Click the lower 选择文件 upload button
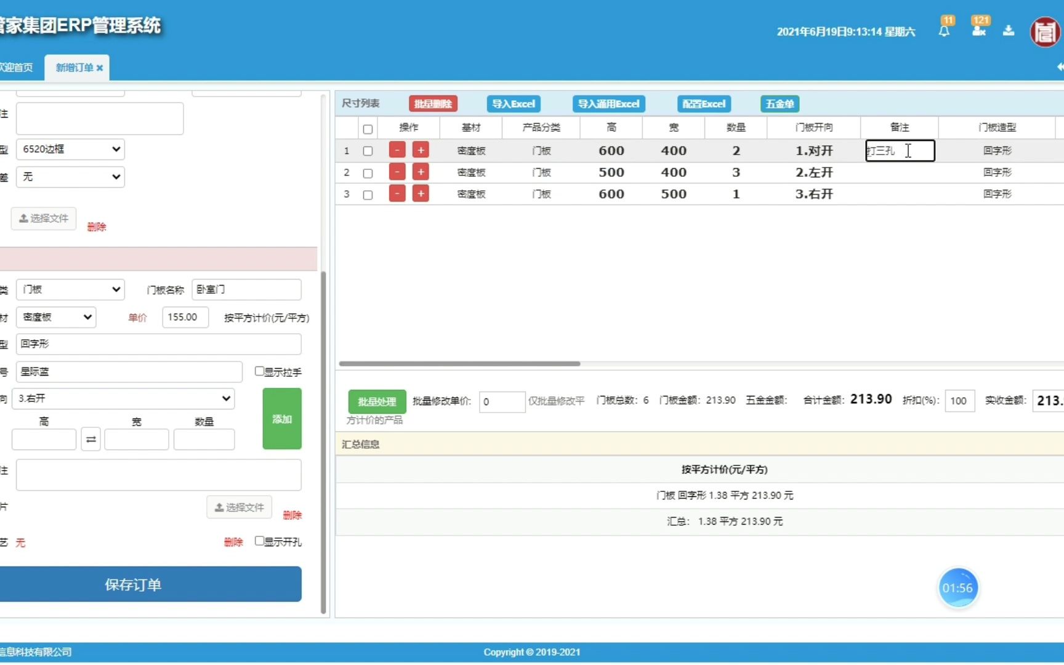Screen dimensions: 1064x665 (239, 507)
